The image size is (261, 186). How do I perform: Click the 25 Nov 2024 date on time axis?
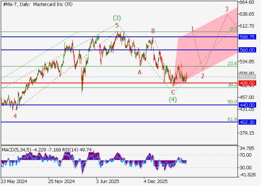(x=61, y=181)
